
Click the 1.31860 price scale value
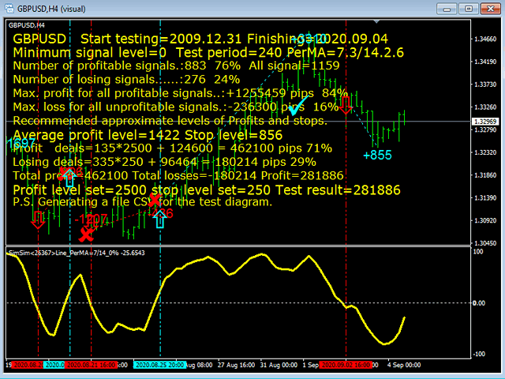click(x=485, y=175)
